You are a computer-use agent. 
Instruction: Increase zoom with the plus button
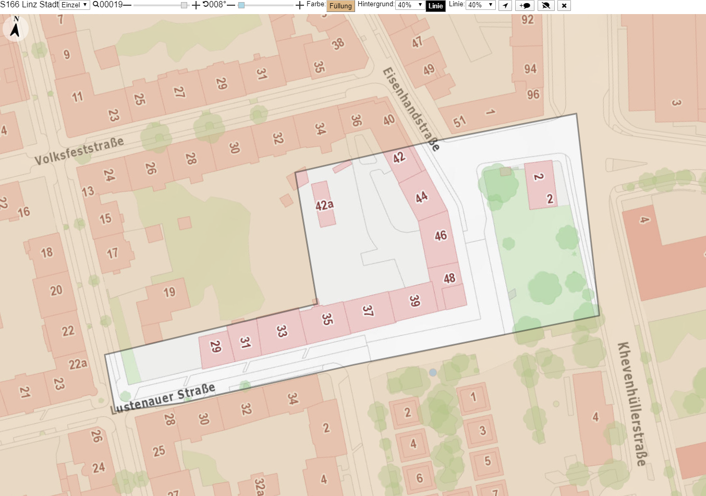196,5
